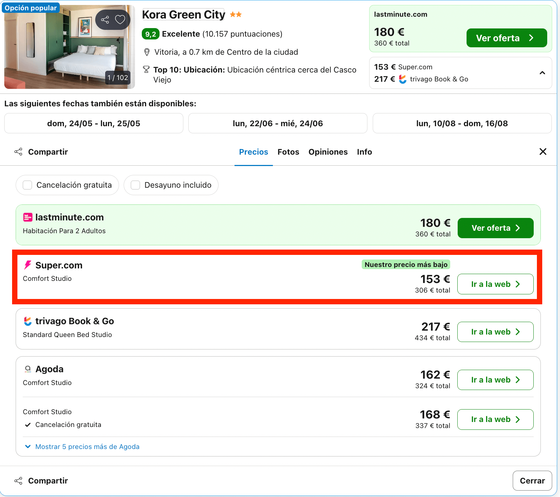Select the Info tab

click(x=365, y=152)
